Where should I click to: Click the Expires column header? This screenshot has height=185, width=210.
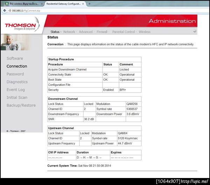tap(116, 153)
